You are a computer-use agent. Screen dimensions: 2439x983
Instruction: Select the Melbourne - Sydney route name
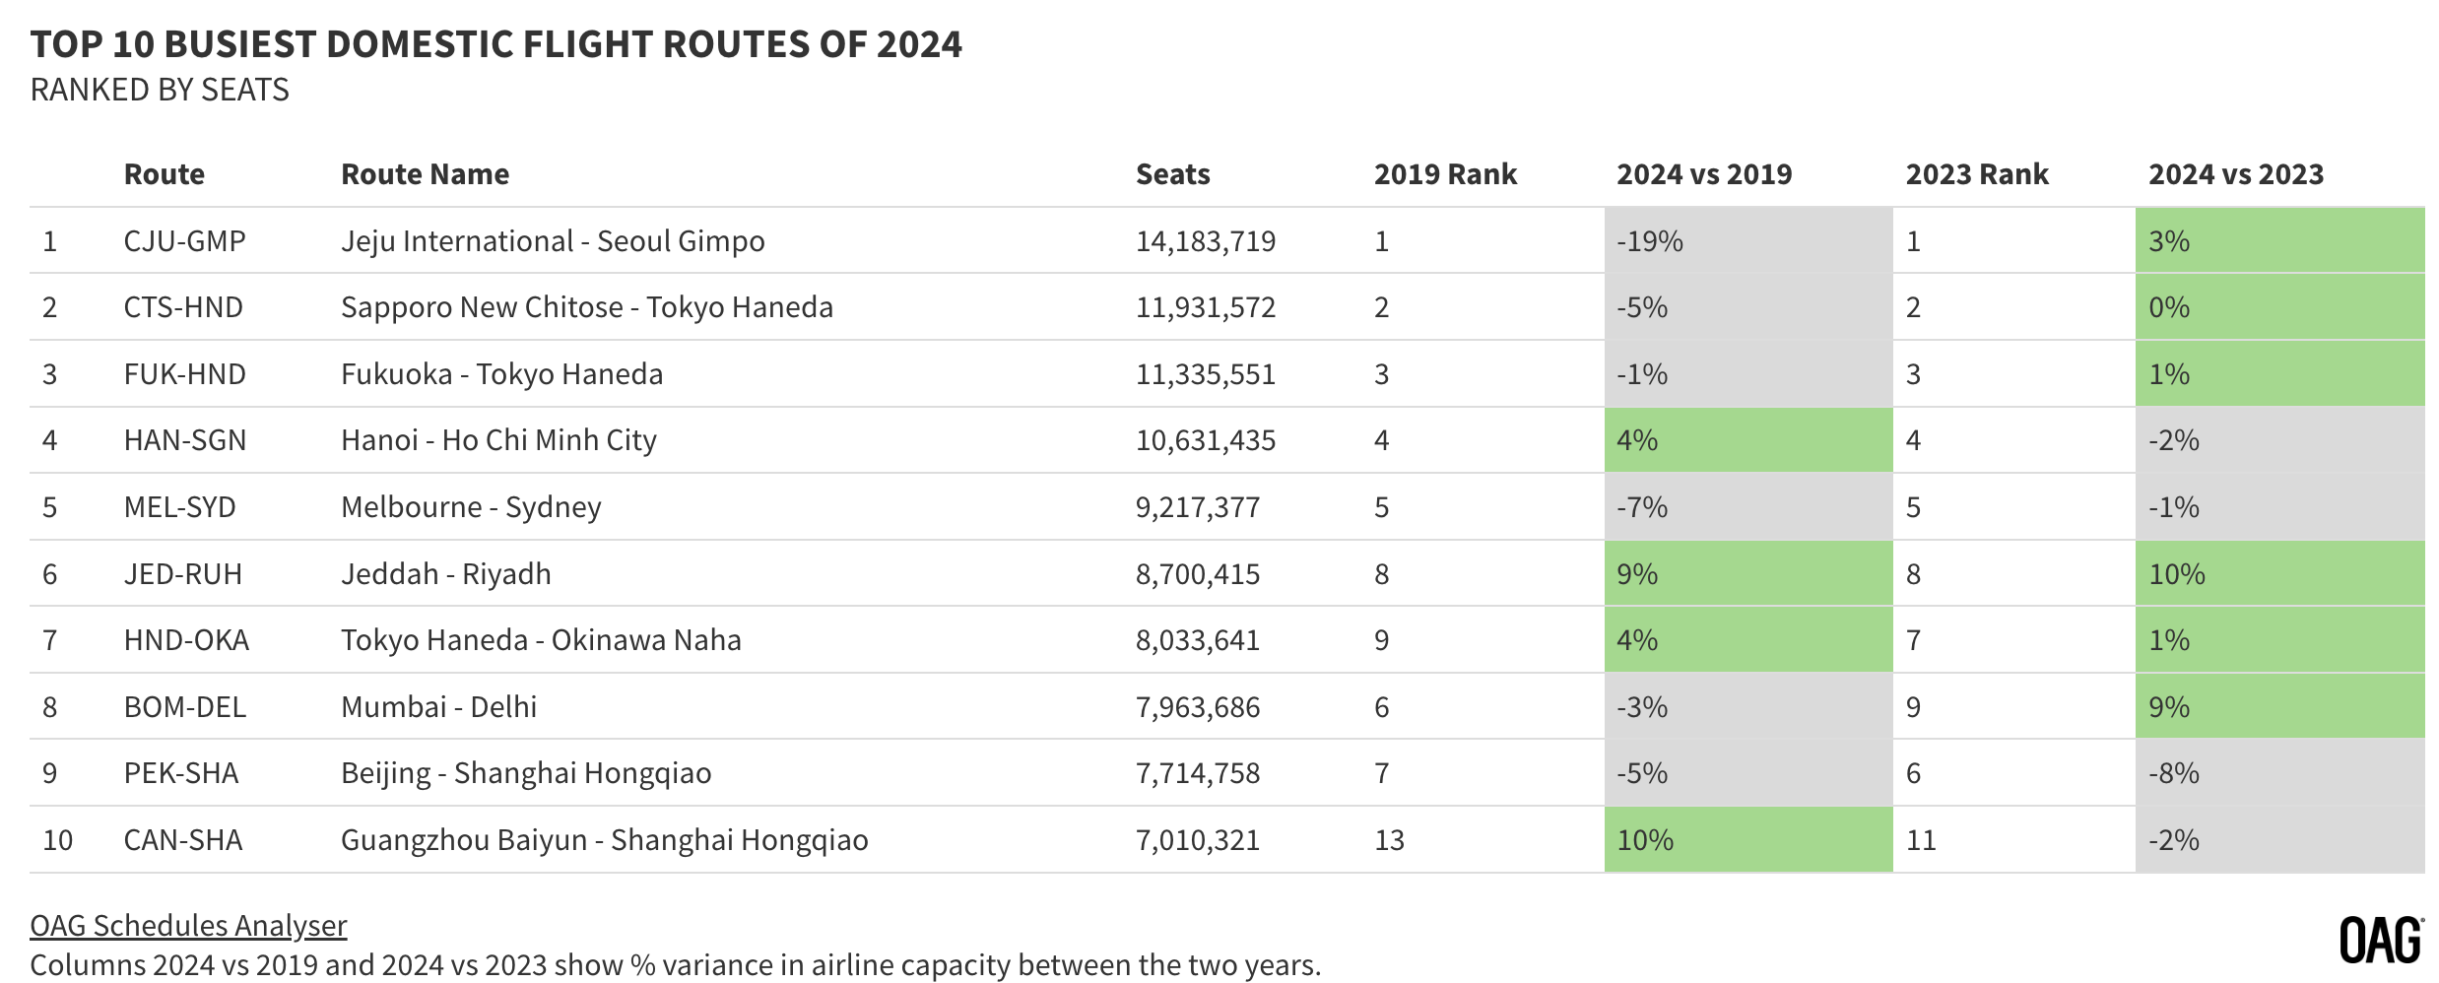[x=471, y=507]
